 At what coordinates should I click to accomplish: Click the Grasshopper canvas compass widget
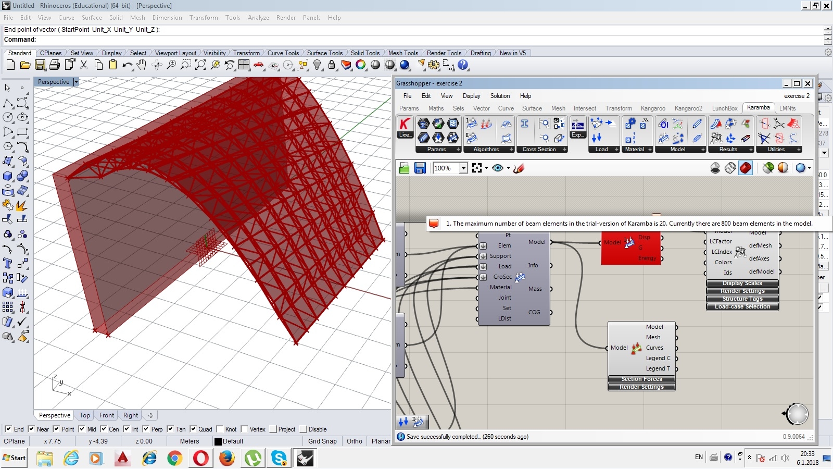[797, 414]
